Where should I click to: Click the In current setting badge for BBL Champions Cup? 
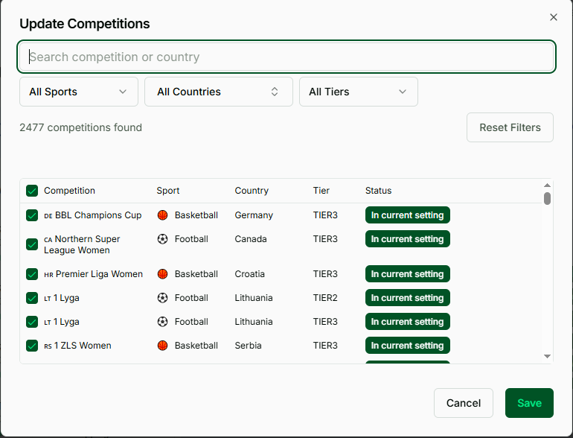pyautogui.click(x=408, y=215)
